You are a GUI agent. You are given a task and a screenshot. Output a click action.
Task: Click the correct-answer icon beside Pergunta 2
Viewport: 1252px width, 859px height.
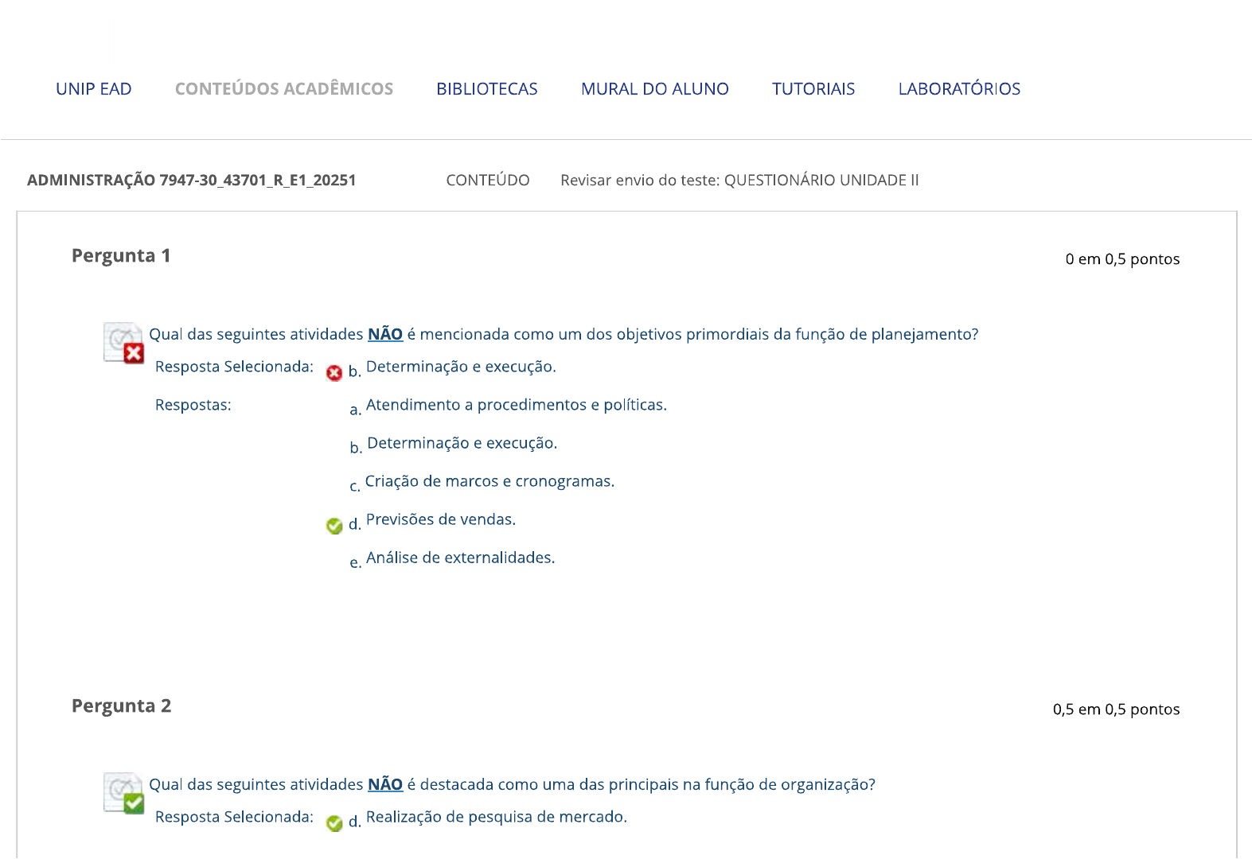click(124, 793)
